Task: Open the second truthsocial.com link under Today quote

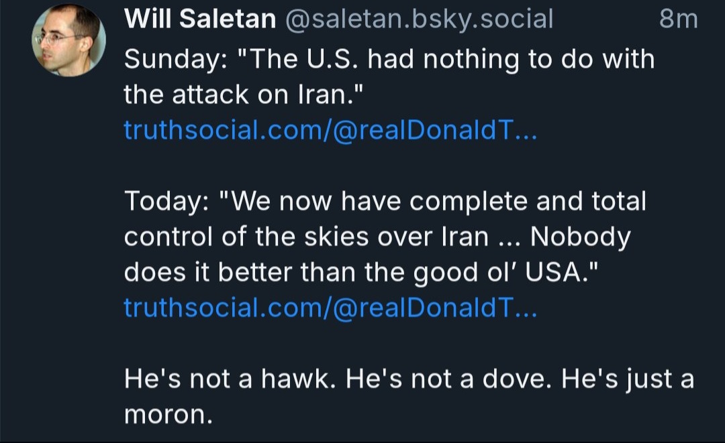Action: click(x=330, y=307)
